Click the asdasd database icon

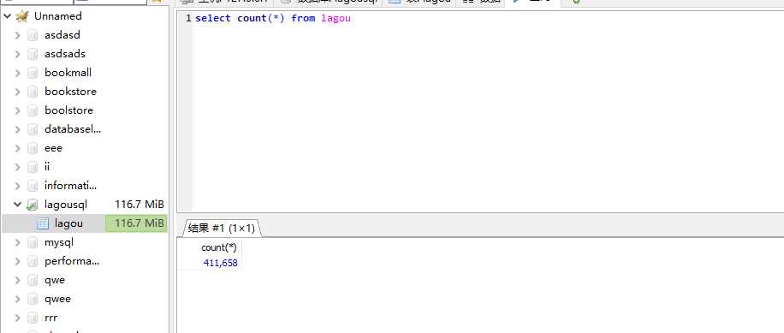tap(33, 35)
